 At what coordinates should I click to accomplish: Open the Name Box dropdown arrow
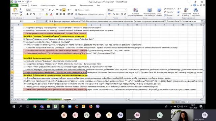[x=34, y=21]
